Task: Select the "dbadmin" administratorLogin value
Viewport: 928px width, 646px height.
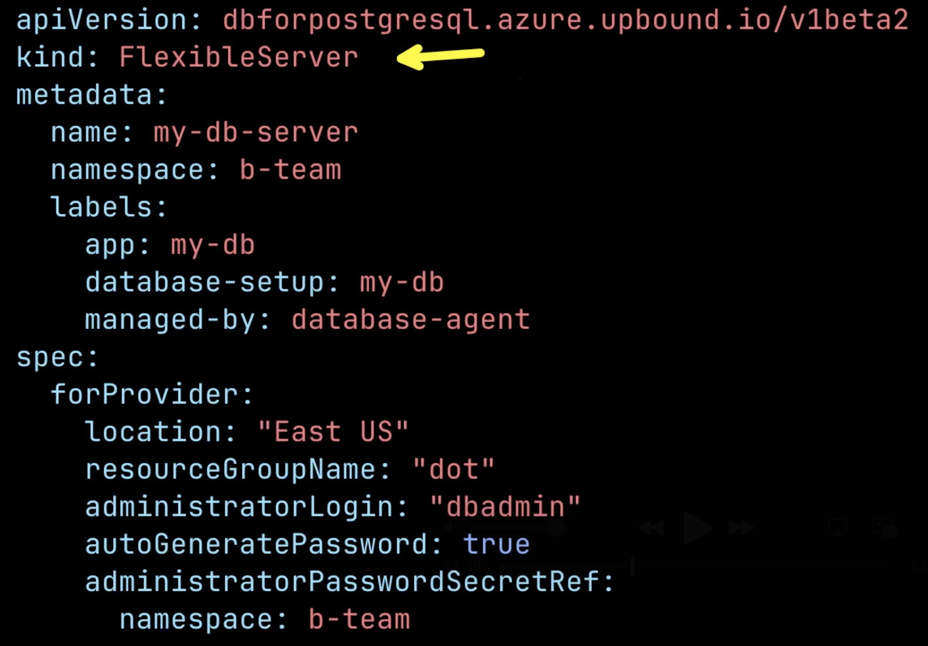Action: 505,507
